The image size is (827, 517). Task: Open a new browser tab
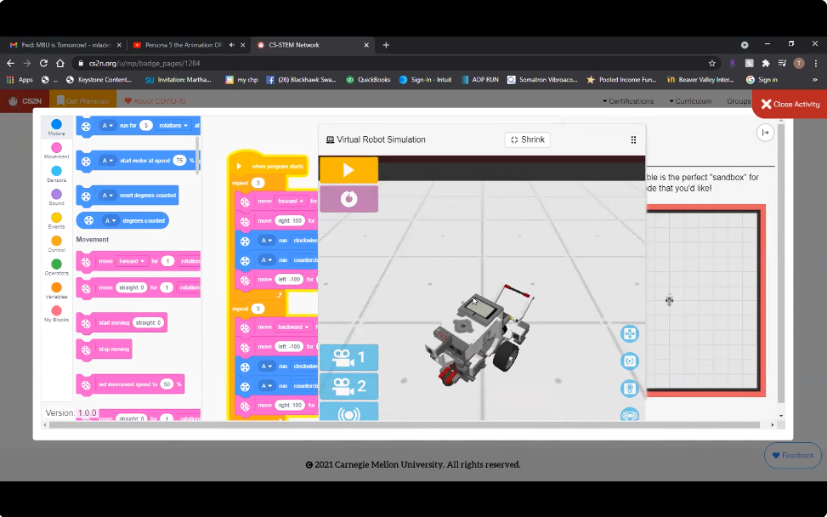coord(386,45)
